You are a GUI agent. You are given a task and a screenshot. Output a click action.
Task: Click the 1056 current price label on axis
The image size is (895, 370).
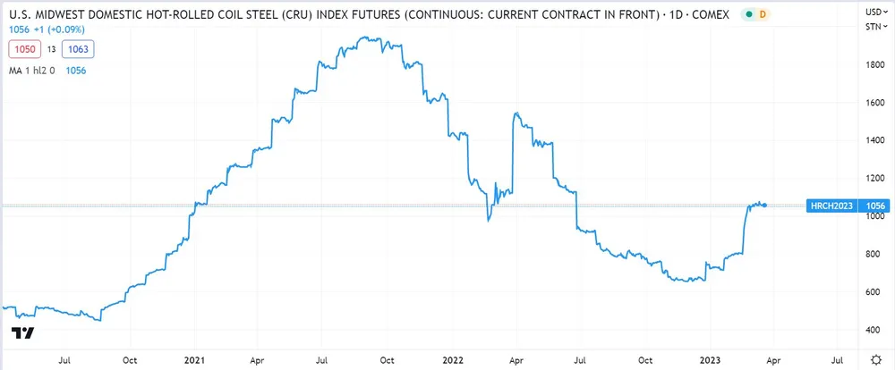pos(874,206)
